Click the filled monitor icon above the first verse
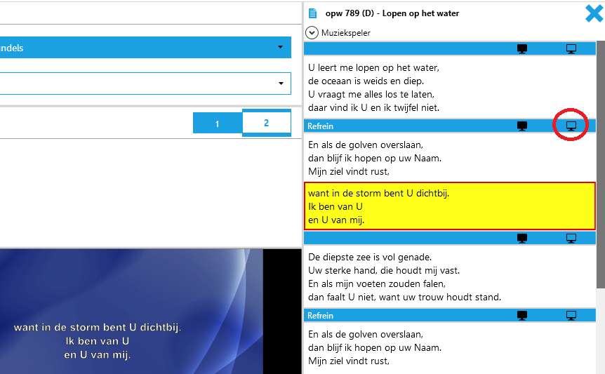The image size is (605, 374). [522, 48]
